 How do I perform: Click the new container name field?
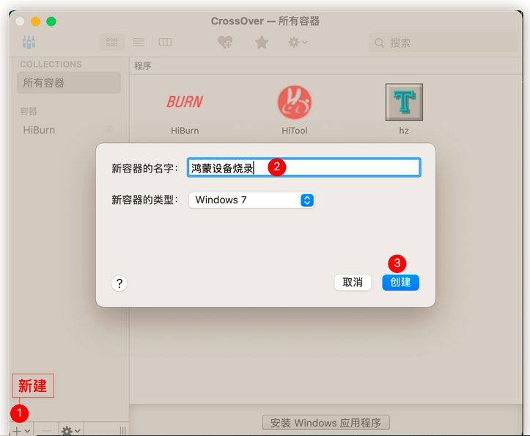click(304, 167)
